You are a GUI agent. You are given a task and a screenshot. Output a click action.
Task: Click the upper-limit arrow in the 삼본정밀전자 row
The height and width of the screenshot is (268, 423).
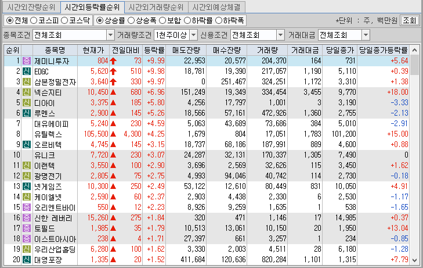[113, 81]
